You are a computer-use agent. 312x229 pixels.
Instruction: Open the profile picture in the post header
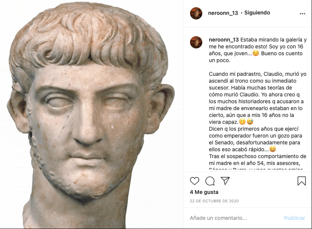point(196,13)
